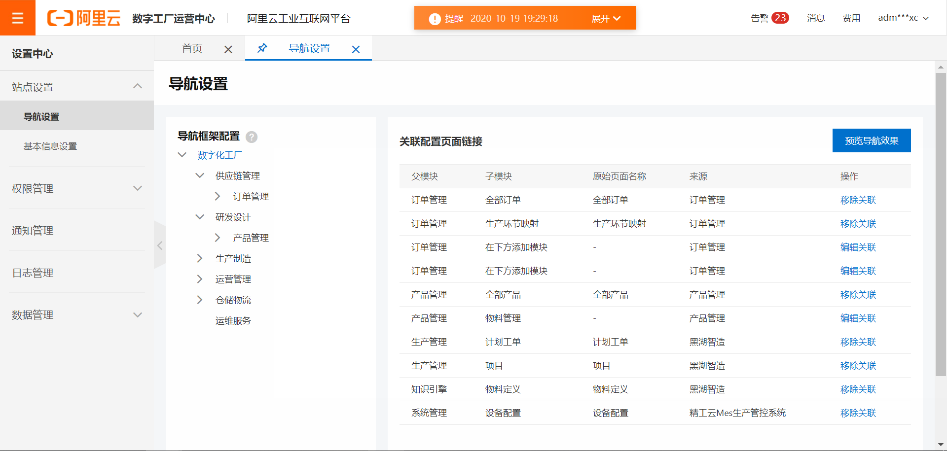Select 运维服务 in the navigation tree
The width and height of the screenshot is (947, 451).
[x=233, y=320]
